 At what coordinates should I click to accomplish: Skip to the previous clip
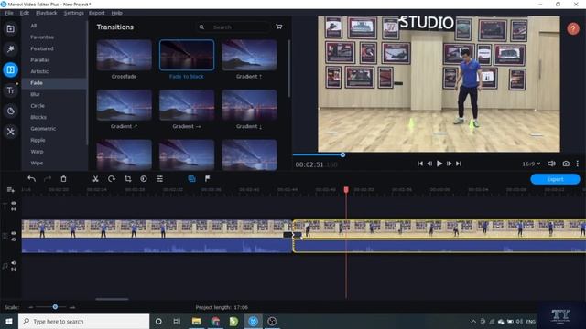point(420,164)
